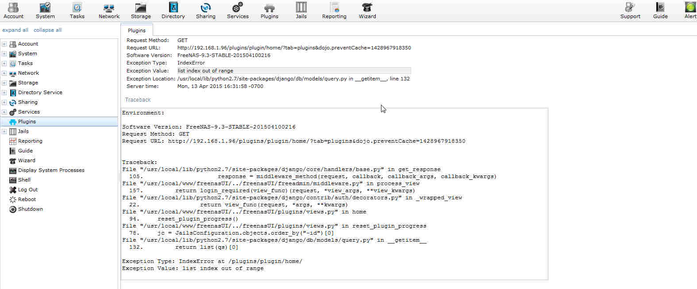Open Plugins in the top toolbar
This screenshot has width=697, height=289.
point(270,11)
